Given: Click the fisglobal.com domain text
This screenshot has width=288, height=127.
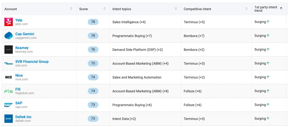Looking at the screenshot, I should coord(25,93).
